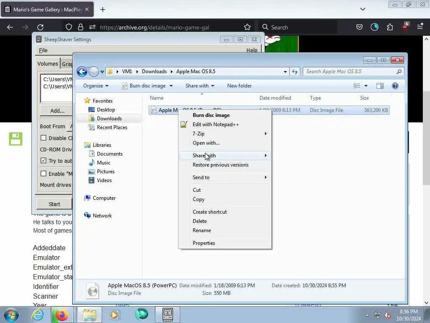Expand Share with context submenu
Screen dimensions: 430x323
point(225,156)
